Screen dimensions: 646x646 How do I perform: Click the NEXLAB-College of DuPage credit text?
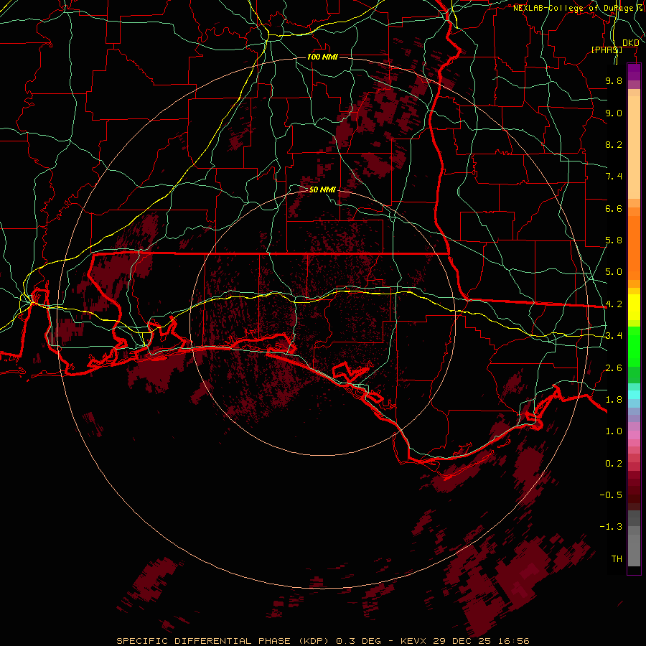click(573, 8)
